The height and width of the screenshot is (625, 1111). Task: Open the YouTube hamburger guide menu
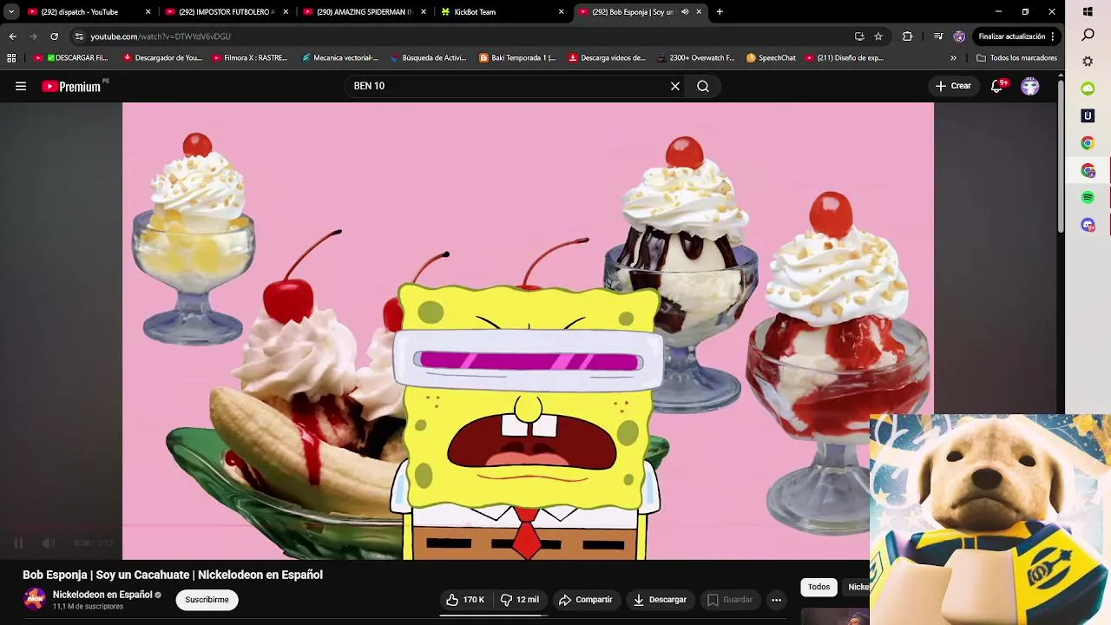pos(21,86)
